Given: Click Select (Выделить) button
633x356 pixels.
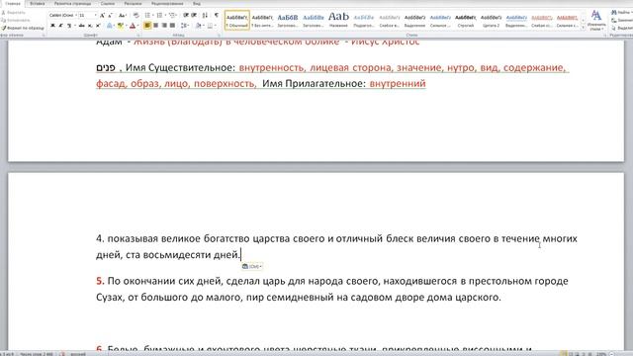Looking at the screenshot, I should (x=622, y=28).
